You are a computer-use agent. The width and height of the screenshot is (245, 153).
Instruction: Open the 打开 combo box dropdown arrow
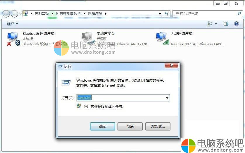tap(167, 98)
